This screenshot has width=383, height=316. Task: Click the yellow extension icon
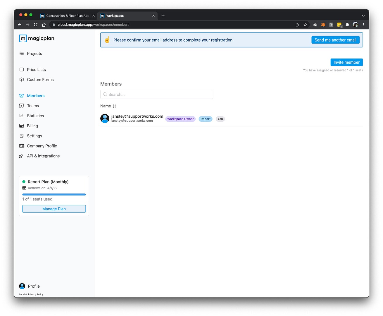pyautogui.click(x=339, y=25)
